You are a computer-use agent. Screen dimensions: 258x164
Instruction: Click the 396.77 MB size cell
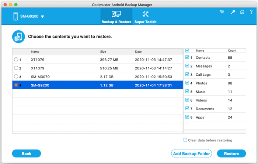(x=109, y=60)
